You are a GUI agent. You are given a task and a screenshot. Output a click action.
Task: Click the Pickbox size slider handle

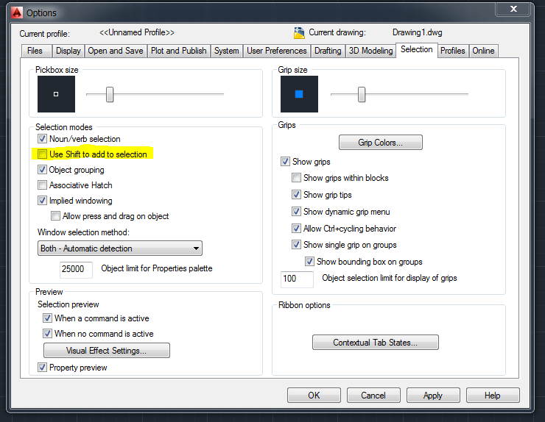click(x=110, y=94)
